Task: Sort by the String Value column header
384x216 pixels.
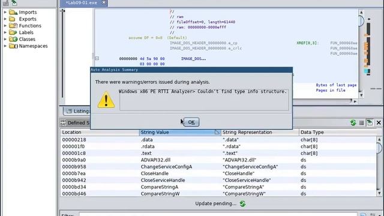Action: point(180,132)
